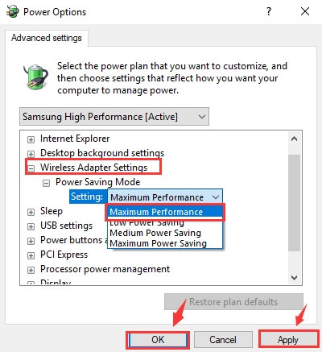Image resolution: width=322 pixels, height=352 pixels.
Task: Click the settings list scroll down arrow
Action: (x=295, y=278)
